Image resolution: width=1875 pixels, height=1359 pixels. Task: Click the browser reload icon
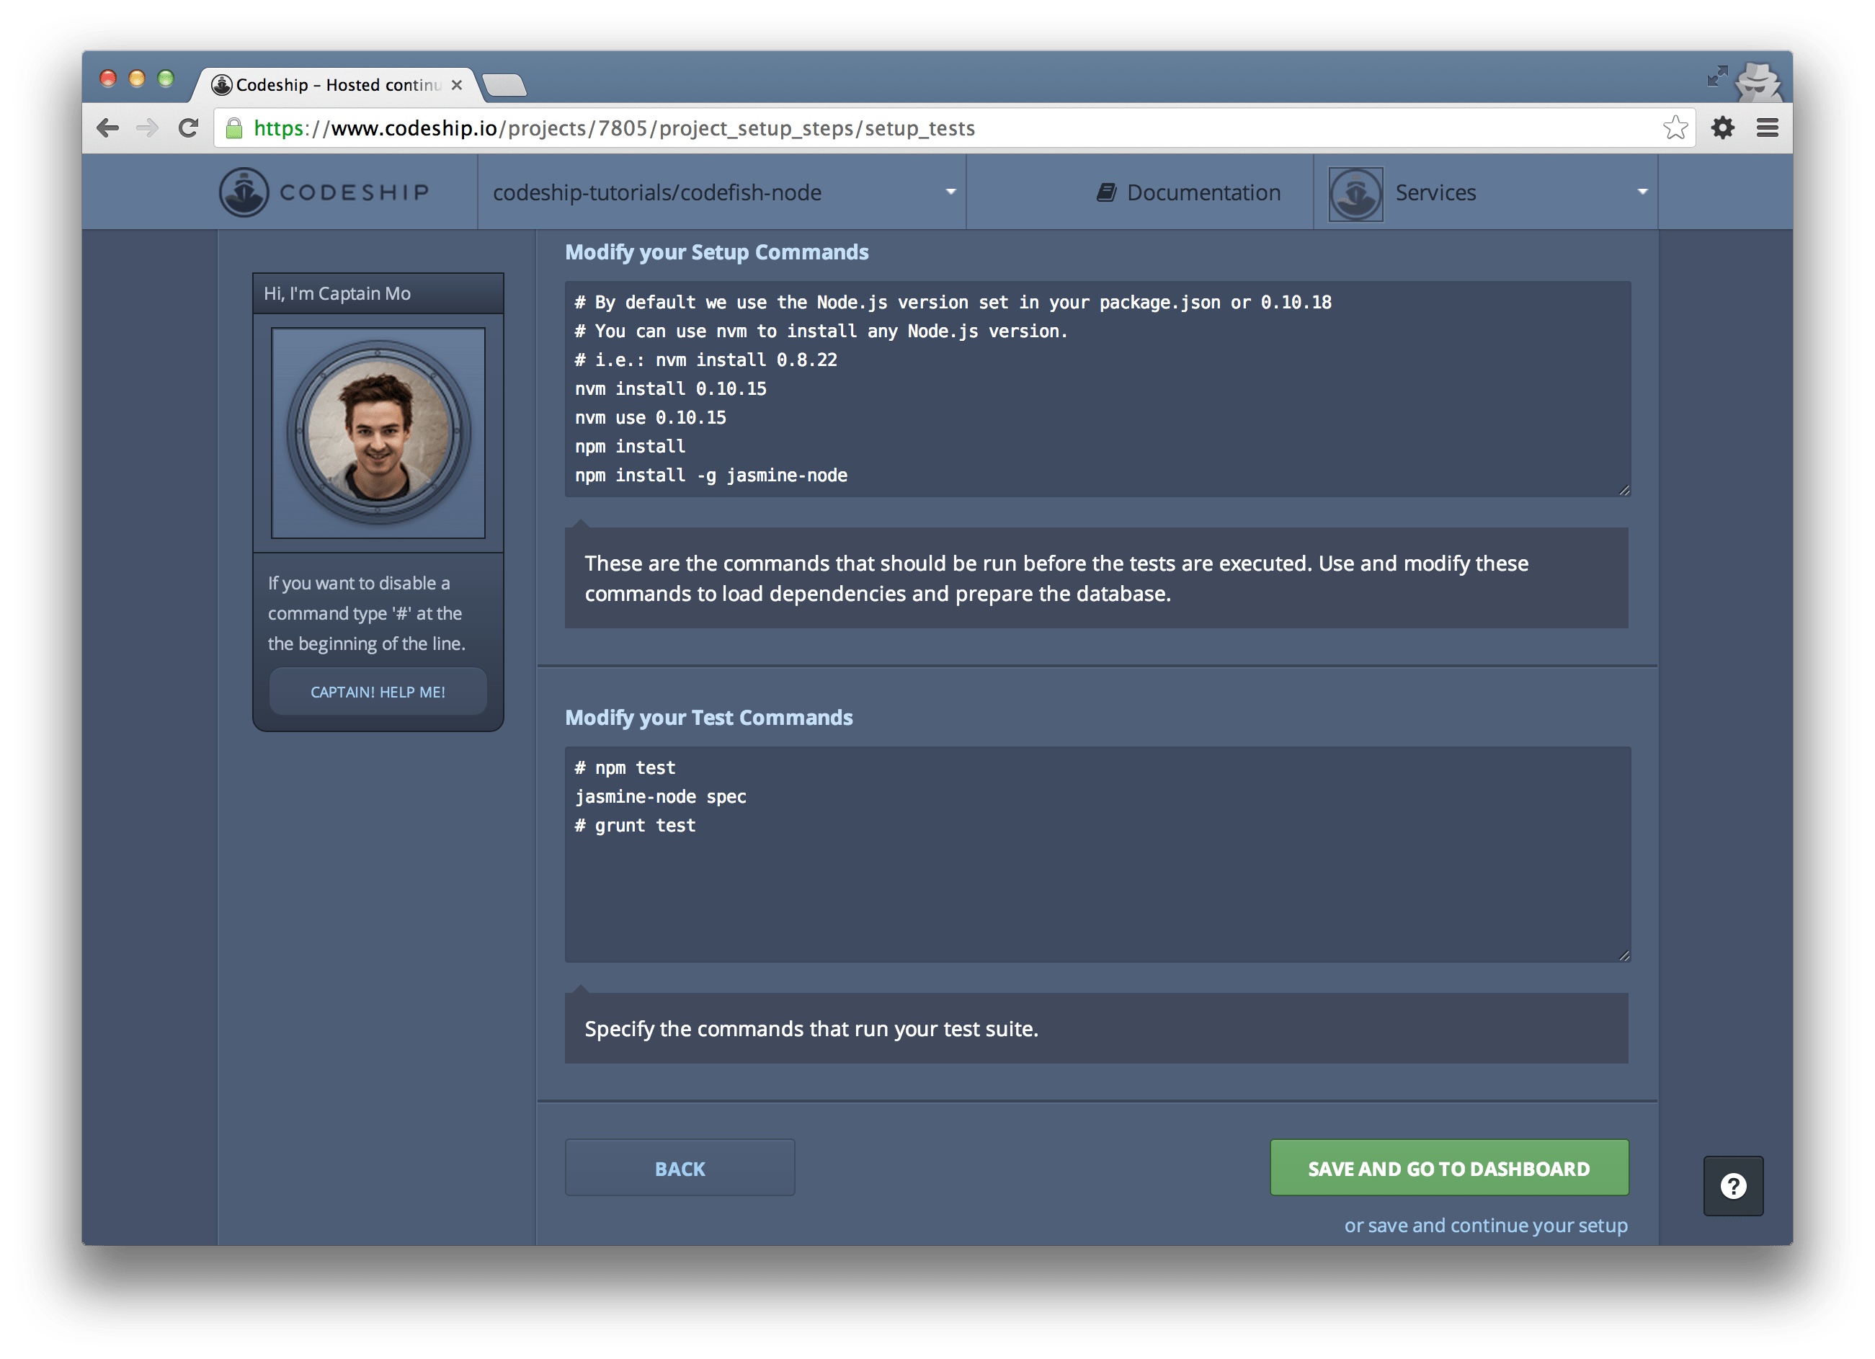pyautogui.click(x=189, y=128)
